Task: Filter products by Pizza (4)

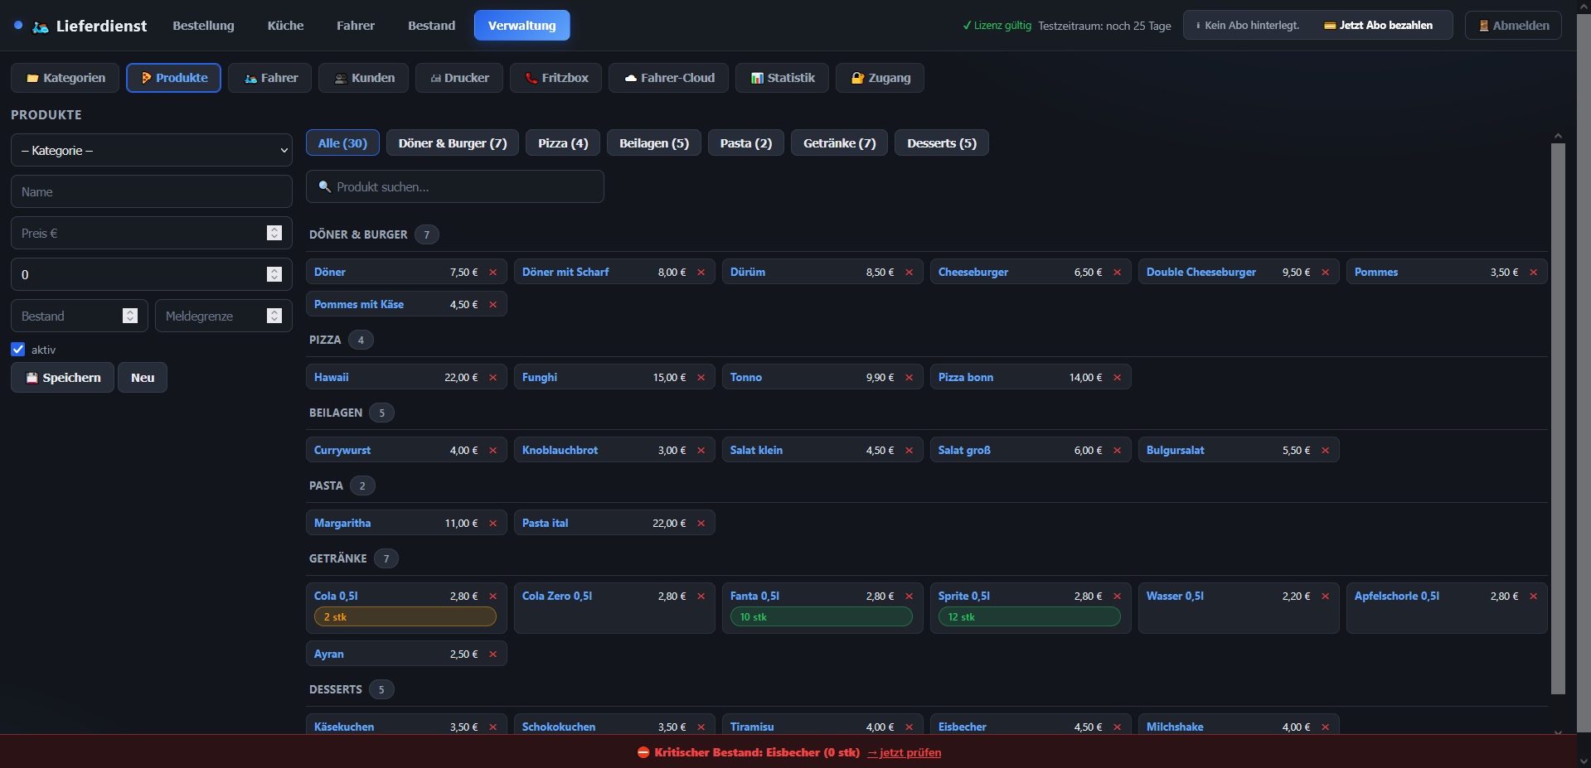Action: (x=563, y=143)
